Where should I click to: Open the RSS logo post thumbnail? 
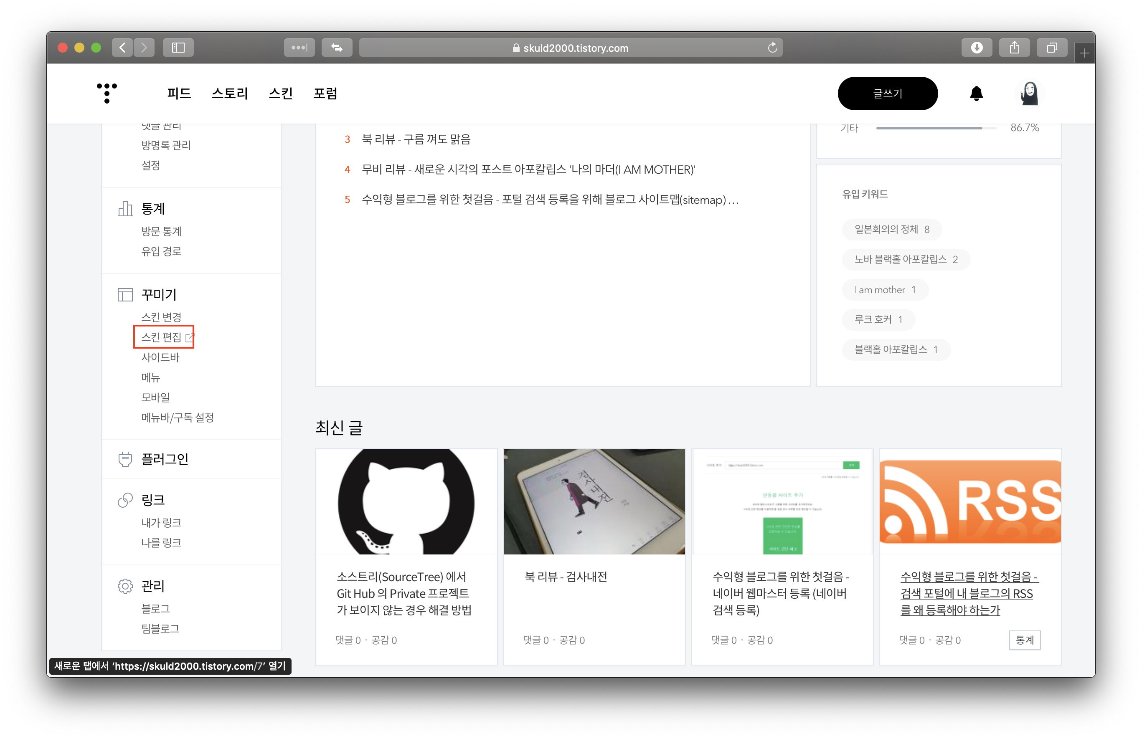[x=970, y=501]
